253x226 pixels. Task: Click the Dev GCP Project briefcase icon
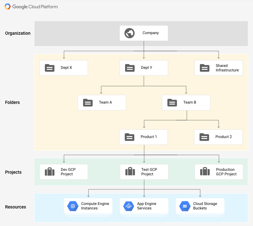50,171
